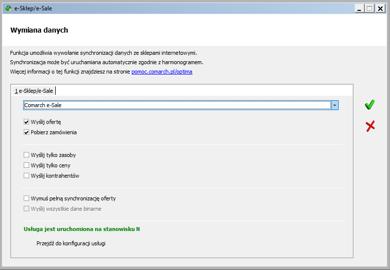The width and height of the screenshot is (390, 270).
Task: Open the Comarch e-Sale dropdown arrow
Action: [x=335, y=105]
